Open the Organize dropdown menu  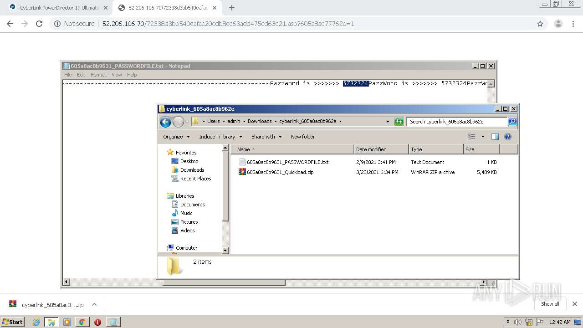[176, 137]
